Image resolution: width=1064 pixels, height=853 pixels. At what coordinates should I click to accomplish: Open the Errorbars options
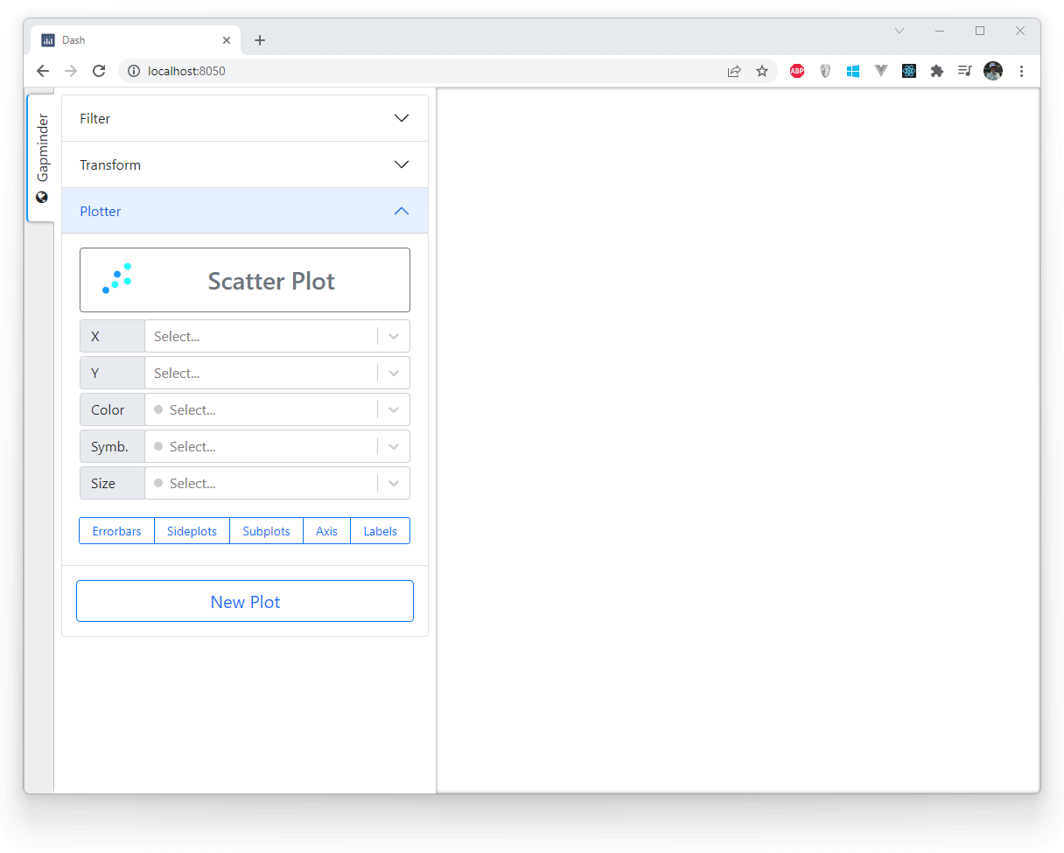[x=116, y=531]
